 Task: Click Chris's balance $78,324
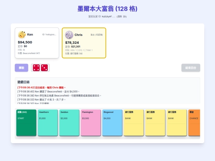tap(72, 43)
